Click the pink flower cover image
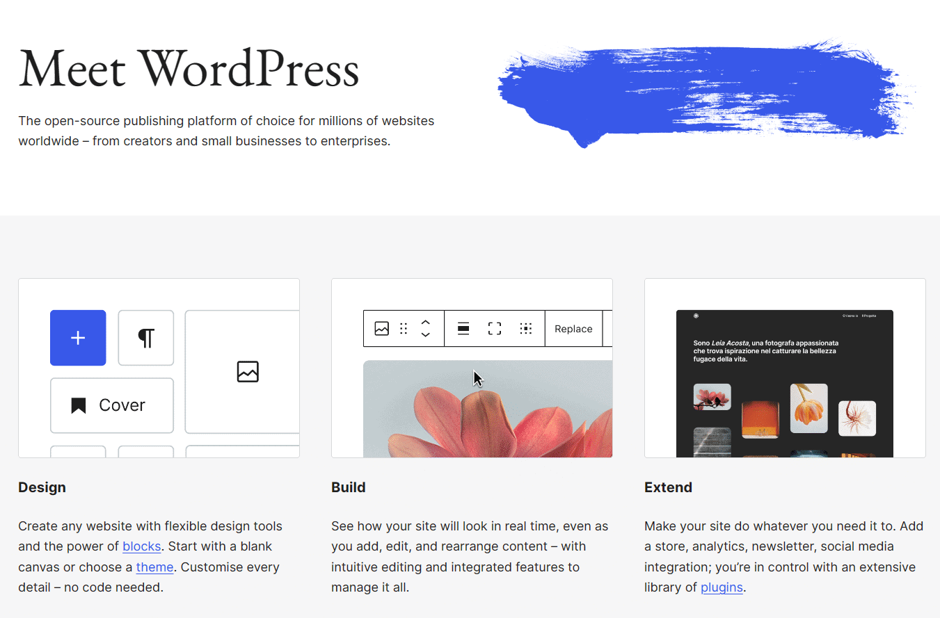 488,409
